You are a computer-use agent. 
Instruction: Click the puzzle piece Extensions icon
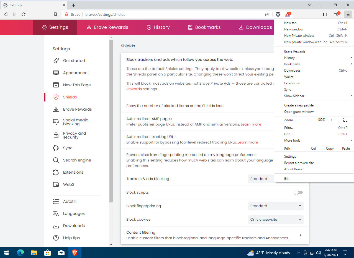tap(56, 172)
